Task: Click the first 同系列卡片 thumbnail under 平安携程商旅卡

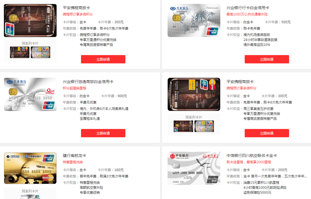Action: [20, 52]
